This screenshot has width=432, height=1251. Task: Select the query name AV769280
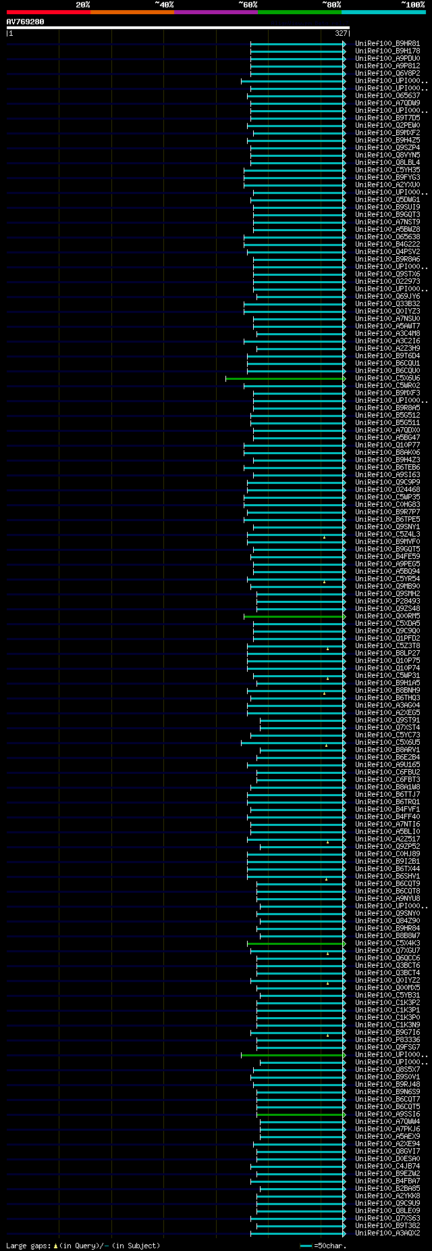(26, 22)
